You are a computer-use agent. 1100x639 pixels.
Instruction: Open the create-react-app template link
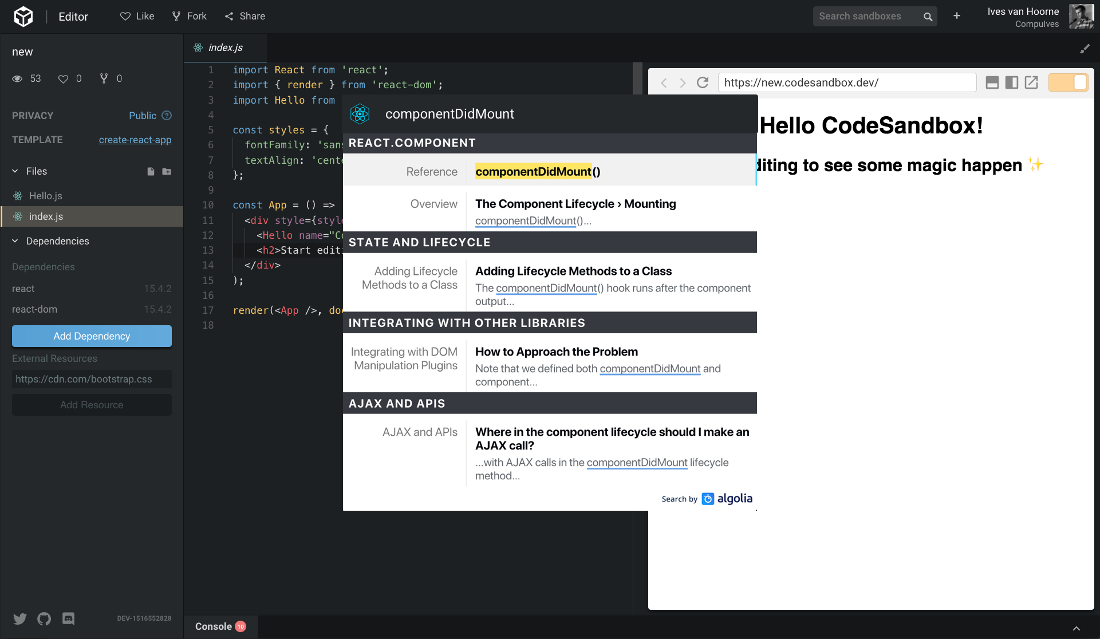(x=135, y=140)
